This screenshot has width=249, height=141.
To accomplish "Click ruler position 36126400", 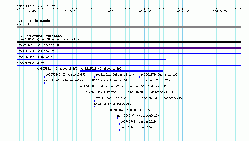I will click(x=31, y=11).
